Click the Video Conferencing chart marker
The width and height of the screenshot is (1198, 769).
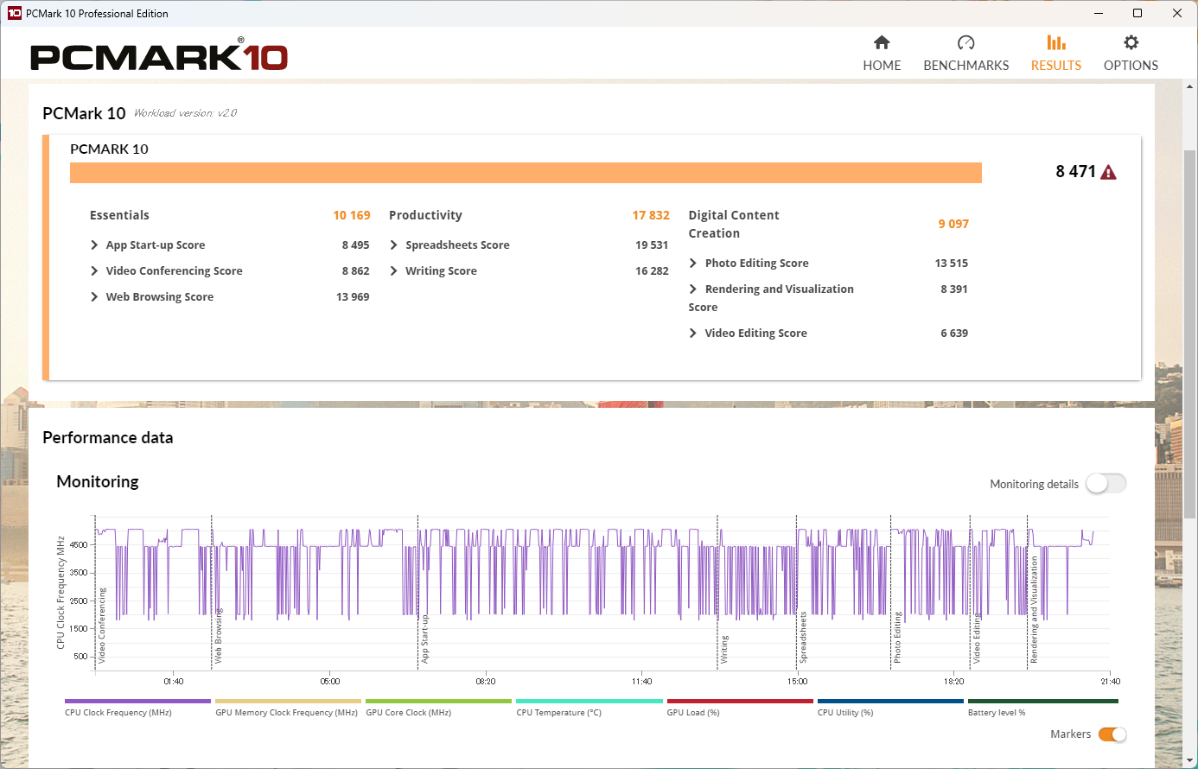(x=102, y=626)
